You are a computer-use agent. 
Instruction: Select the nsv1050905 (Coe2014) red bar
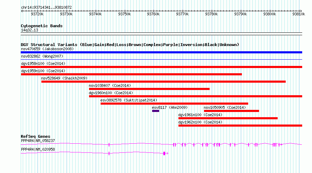(231, 111)
